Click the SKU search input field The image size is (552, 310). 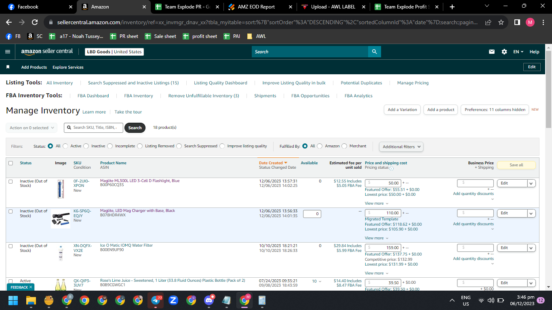click(93, 128)
